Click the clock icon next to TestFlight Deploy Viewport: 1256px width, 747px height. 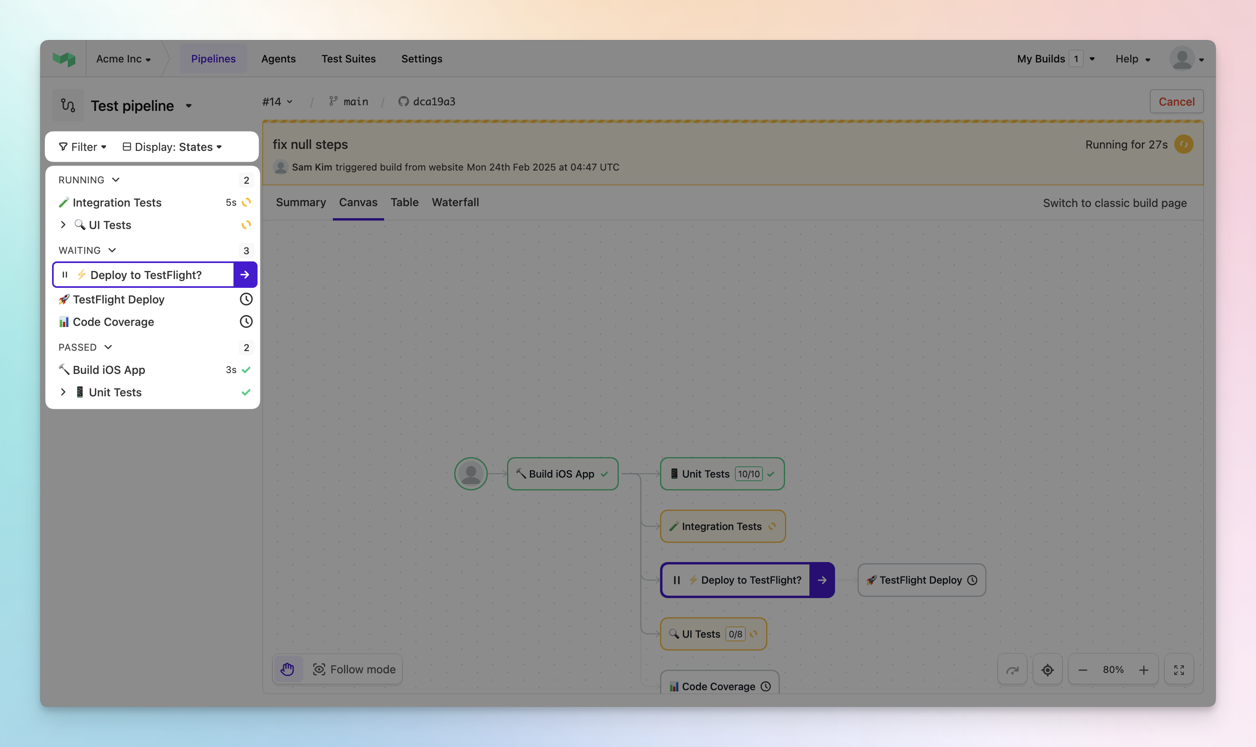click(x=246, y=299)
